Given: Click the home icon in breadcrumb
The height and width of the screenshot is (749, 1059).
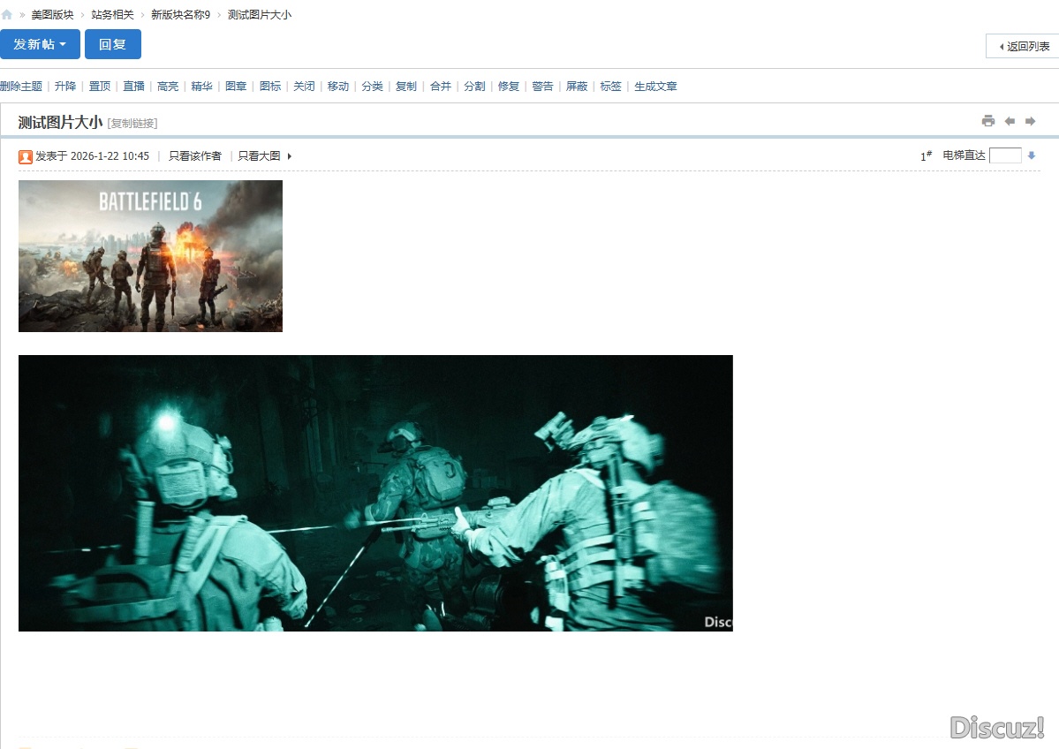Looking at the screenshot, I should 7,15.
